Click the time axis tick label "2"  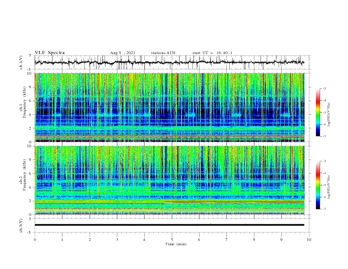90,240
